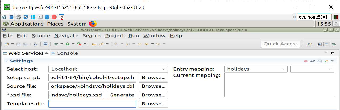Click the VNC Windows key icon
Image resolution: width=340 pixels, height=110 pixels.
tap(33, 17)
